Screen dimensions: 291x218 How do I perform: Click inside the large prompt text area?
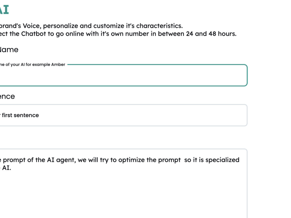pos(123,183)
